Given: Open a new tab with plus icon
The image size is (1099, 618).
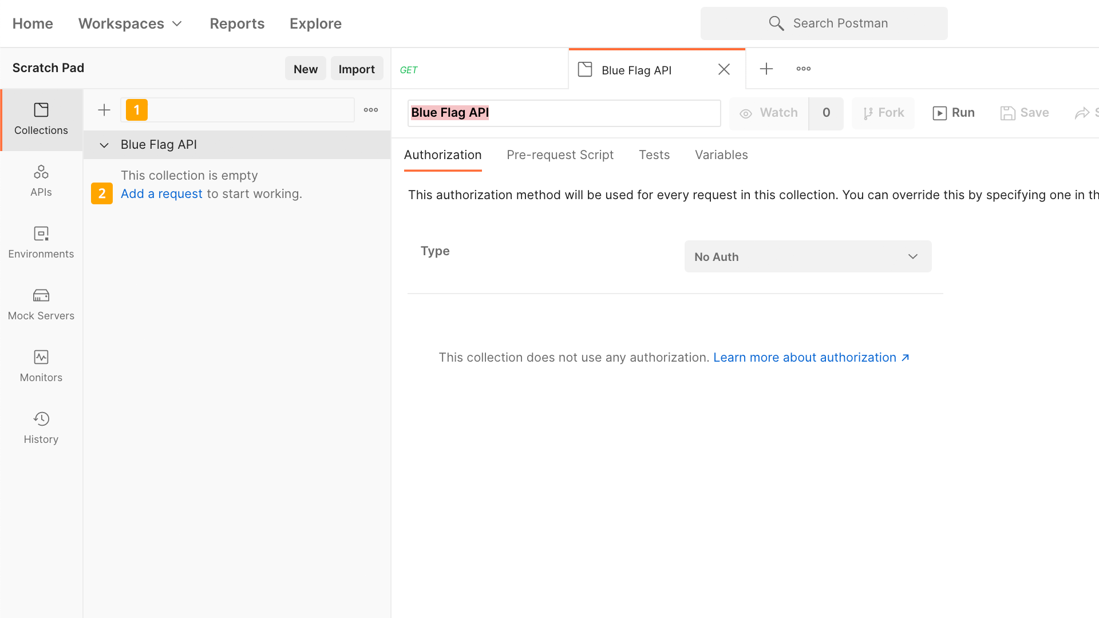Looking at the screenshot, I should coord(766,69).
